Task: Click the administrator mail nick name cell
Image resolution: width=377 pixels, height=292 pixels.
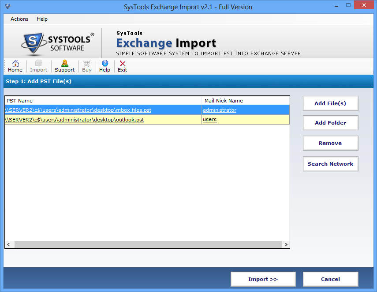Action: pyautogui.click(x=245, y=110)
